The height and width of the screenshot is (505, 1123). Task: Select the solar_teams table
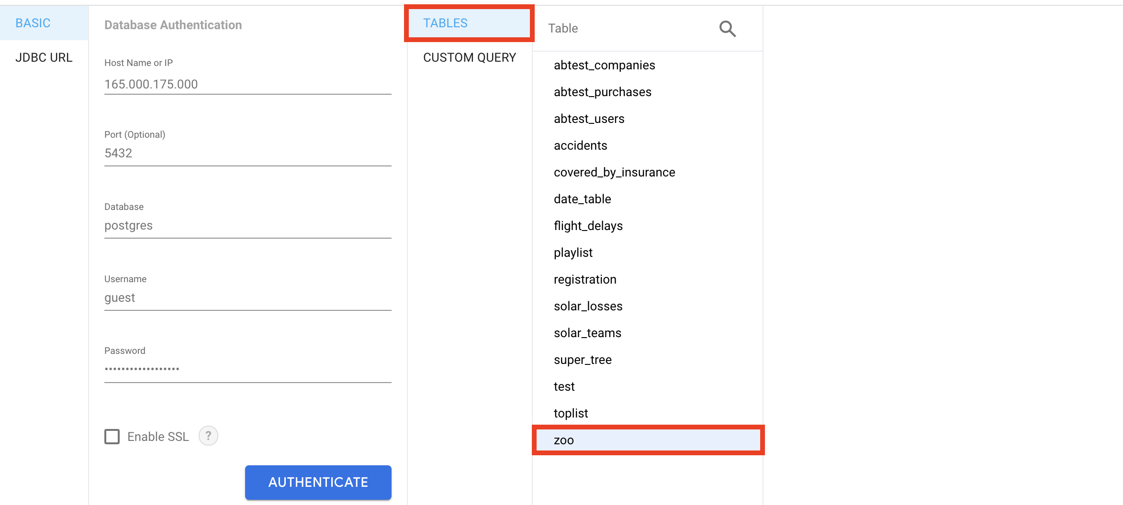coord(587,333)
